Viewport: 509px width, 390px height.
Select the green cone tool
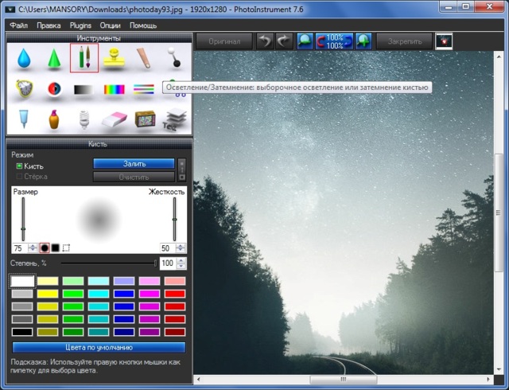pos(53,59)
